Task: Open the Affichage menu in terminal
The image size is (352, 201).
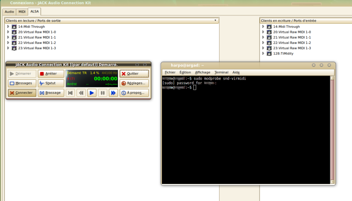Action: (x=202, y=72)
